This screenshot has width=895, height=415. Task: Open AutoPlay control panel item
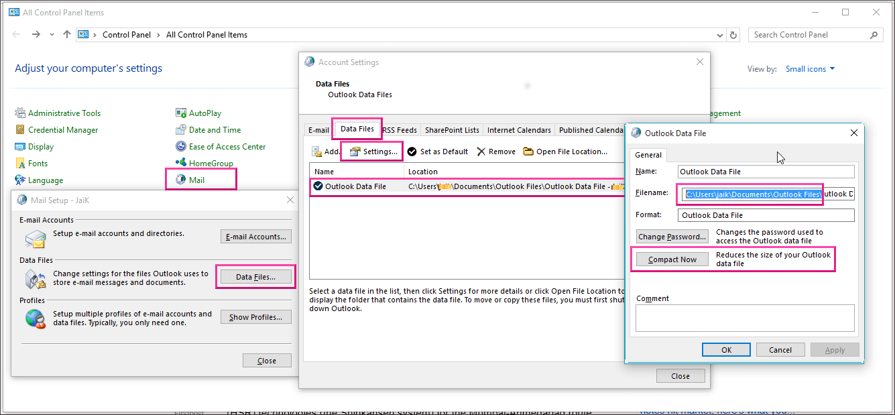[198, 113]
